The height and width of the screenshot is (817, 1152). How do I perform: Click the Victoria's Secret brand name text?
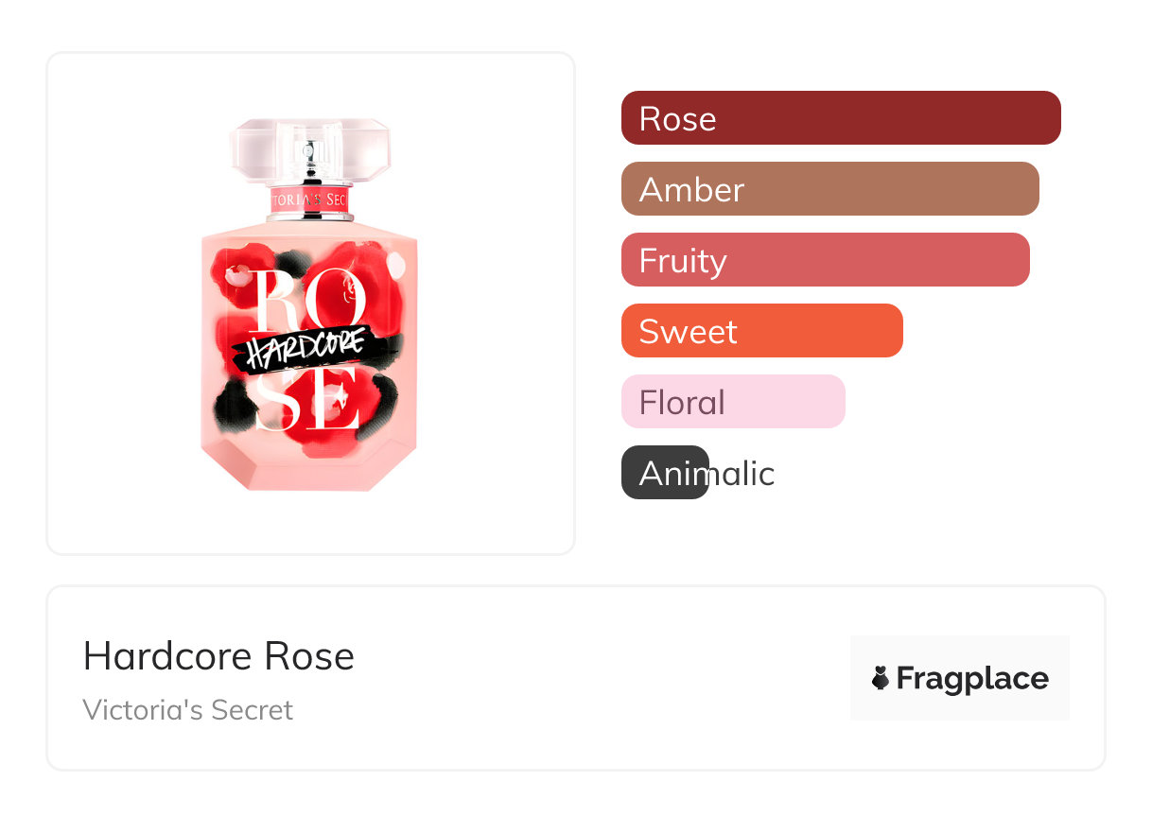tap(187, 710)
